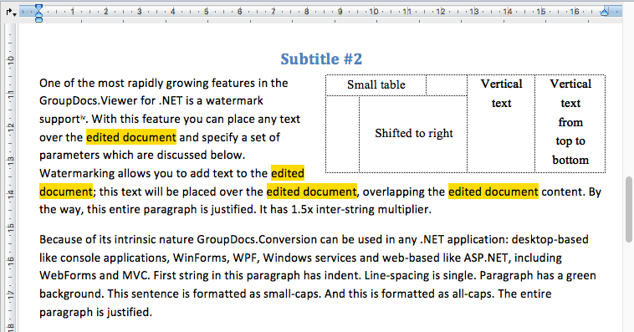Click the empty cell beside 'Small table'

tap(447, 85)
